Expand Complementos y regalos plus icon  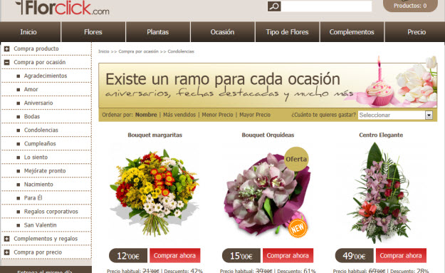click(7, 239)
